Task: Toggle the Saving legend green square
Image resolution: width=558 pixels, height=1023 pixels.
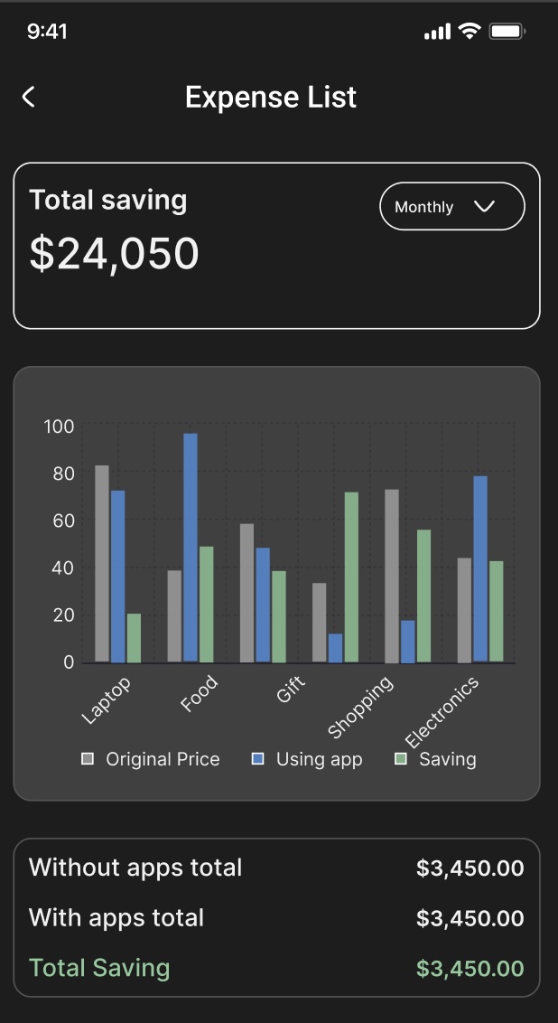Action: pyautogui.click(x=401, y=759)
